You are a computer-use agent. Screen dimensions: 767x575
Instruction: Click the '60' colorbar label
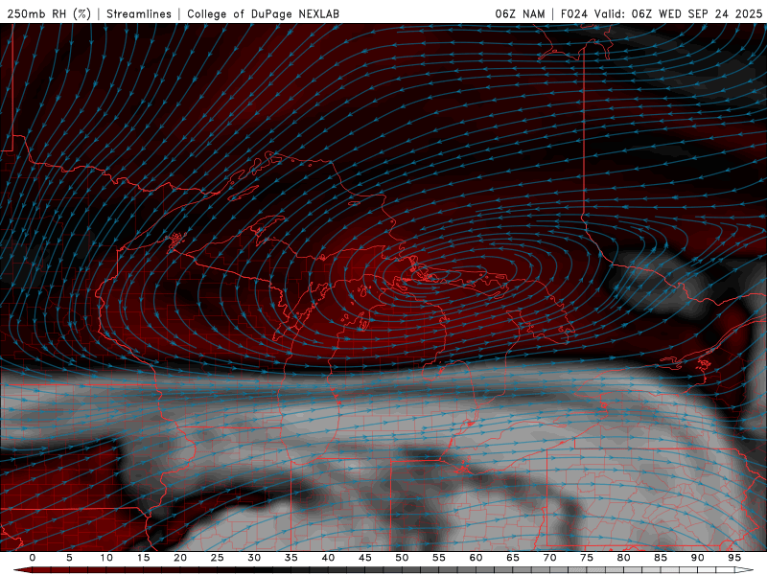(476, 558)
